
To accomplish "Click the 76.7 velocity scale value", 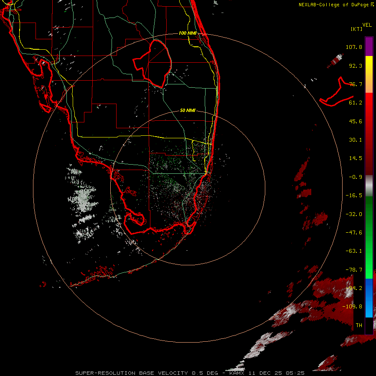I will click(x=356, y=84).
